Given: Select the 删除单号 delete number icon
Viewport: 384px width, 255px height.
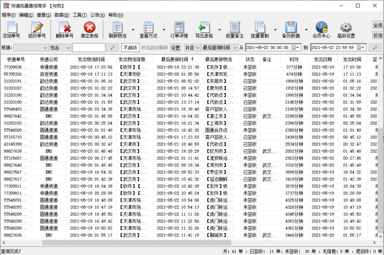Looking at the screenshot, I should 65,30.
